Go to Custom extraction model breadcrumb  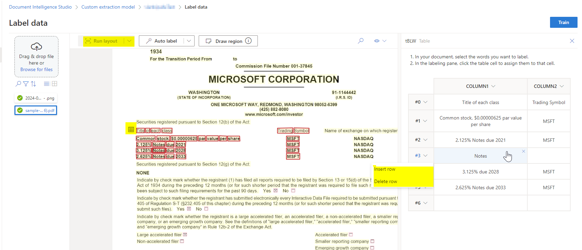coord(108,7)
